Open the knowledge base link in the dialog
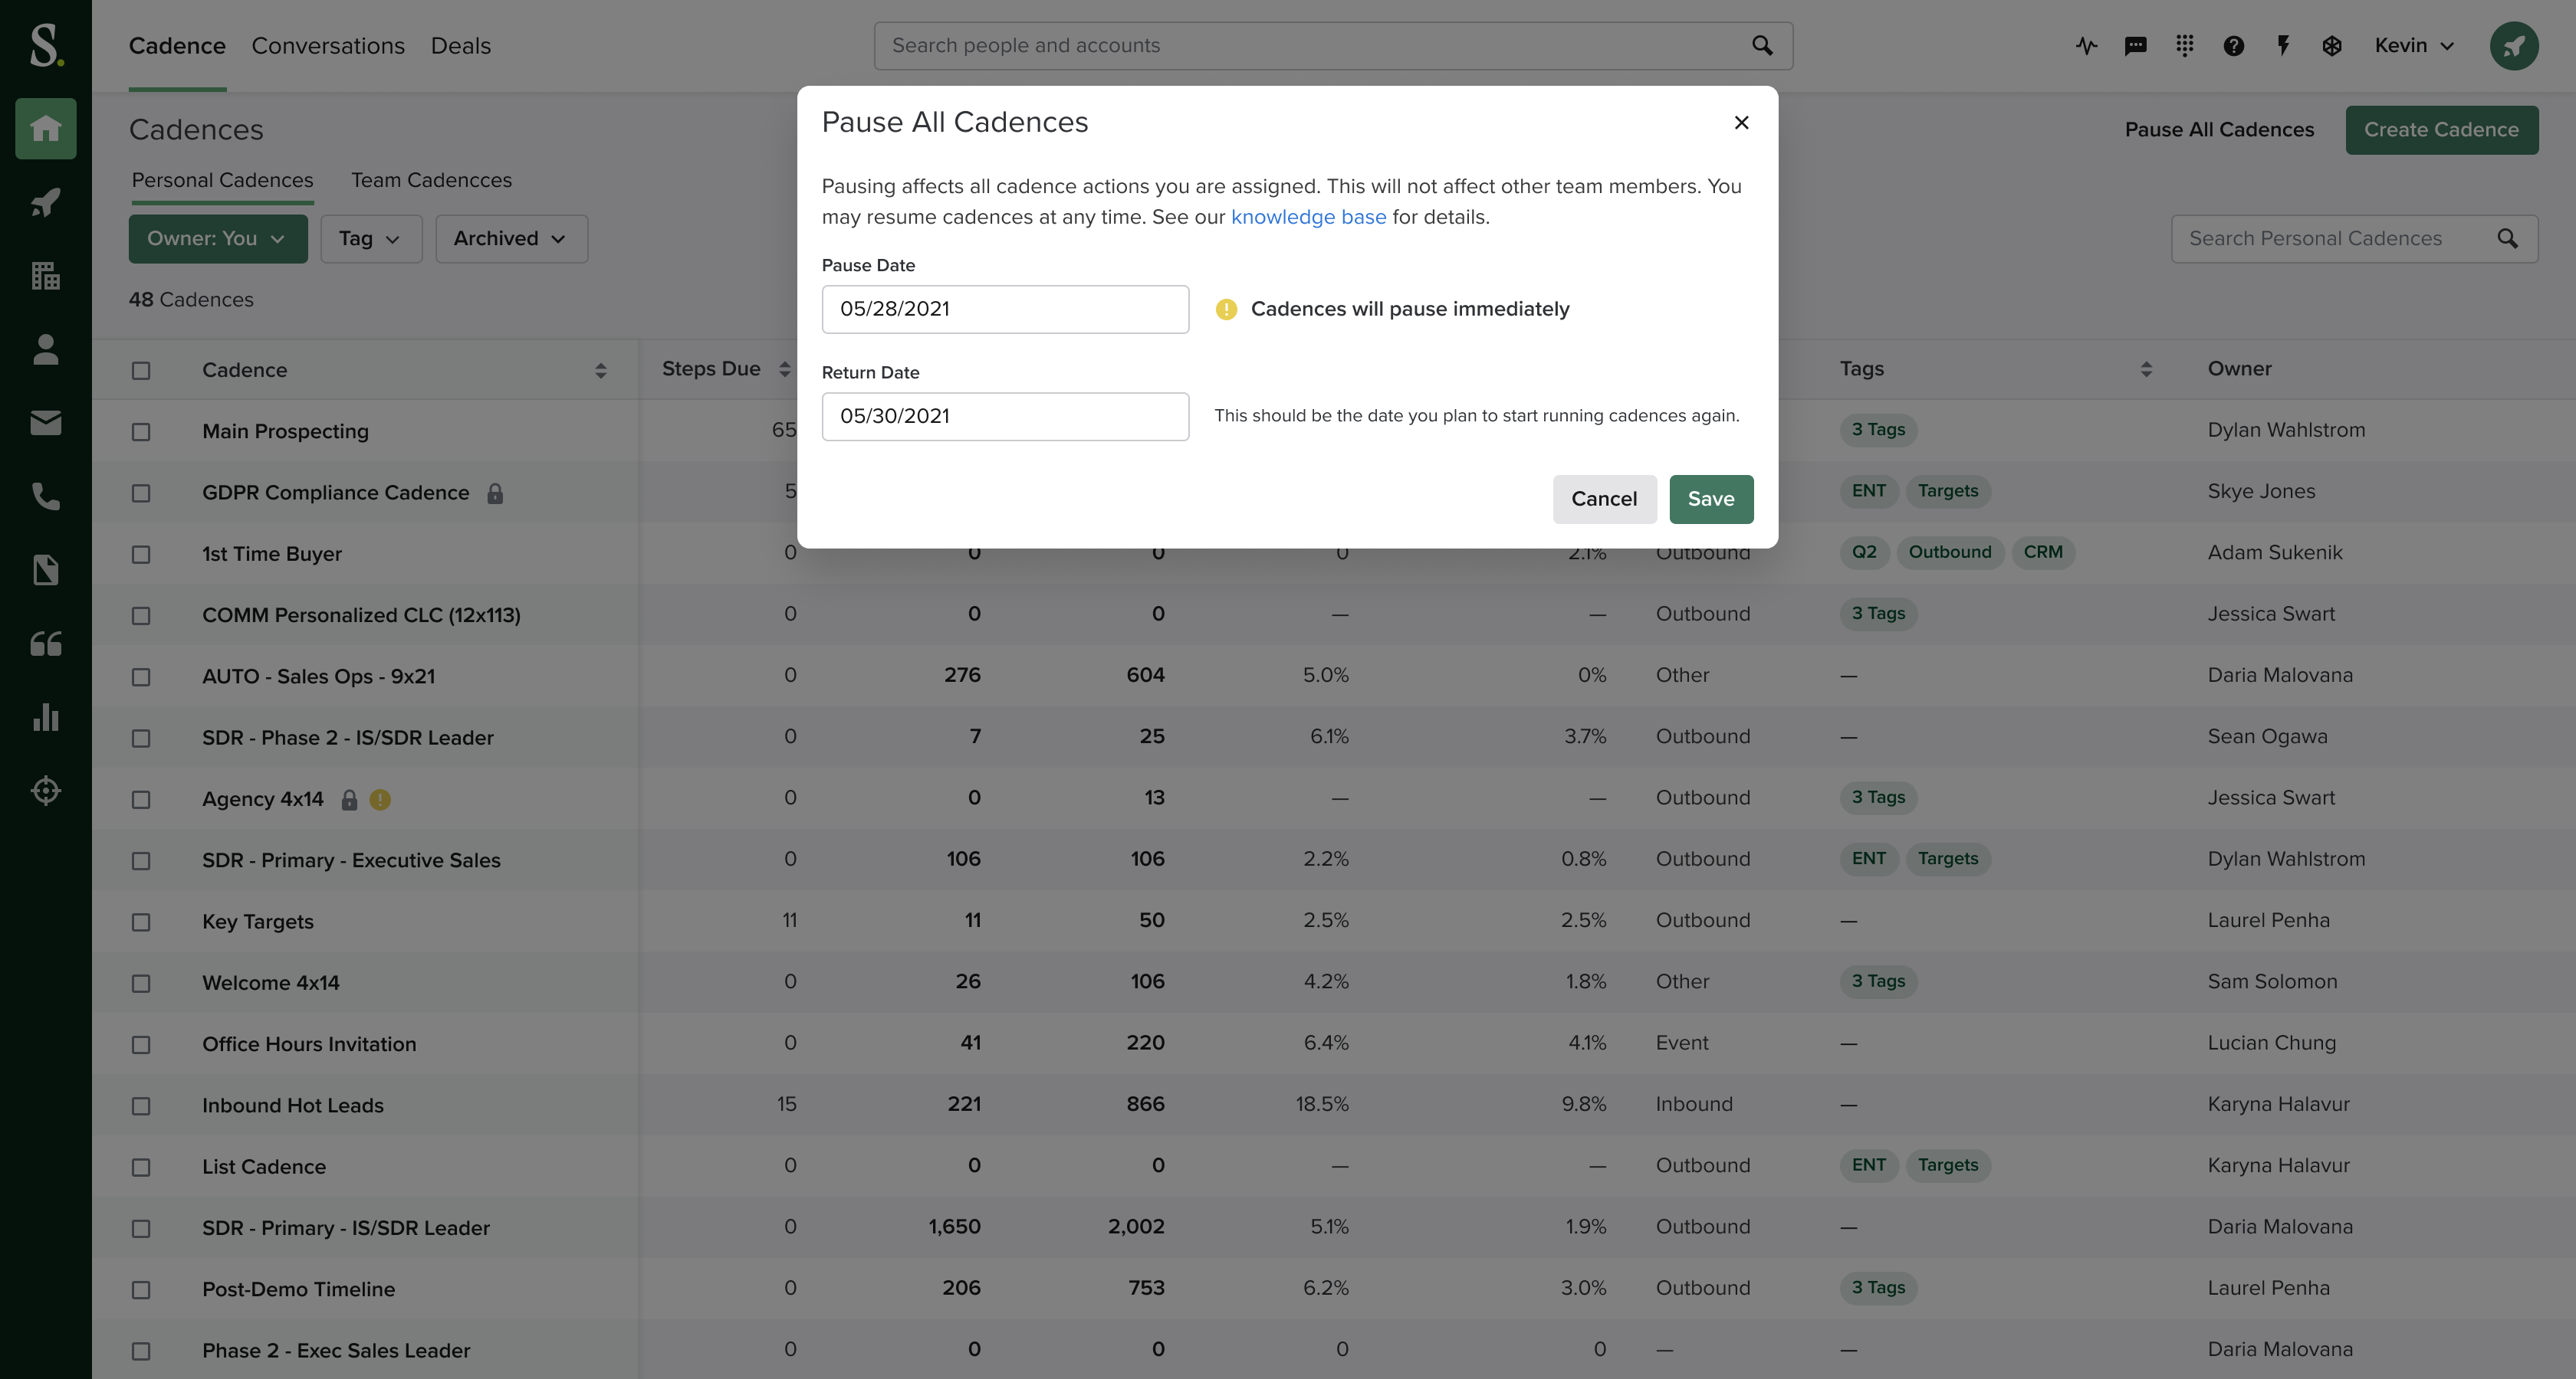The width and height of the screenshot is (2576, 1379). click(x=1308, y=217)
